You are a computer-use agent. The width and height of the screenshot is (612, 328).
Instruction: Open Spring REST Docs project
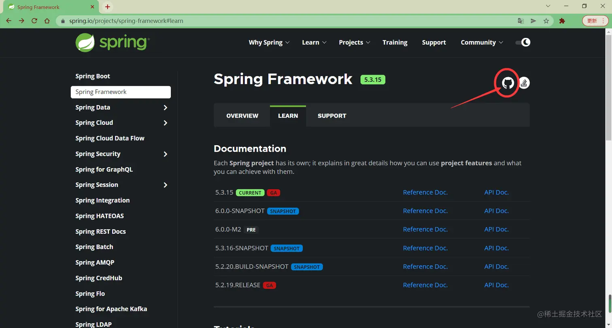pos(100,231)
